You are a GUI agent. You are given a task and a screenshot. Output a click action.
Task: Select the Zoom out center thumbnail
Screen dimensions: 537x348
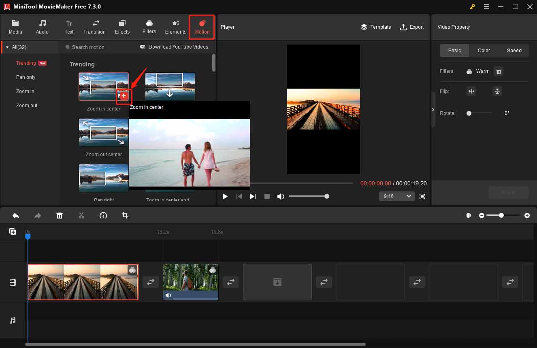pos(104,132)
